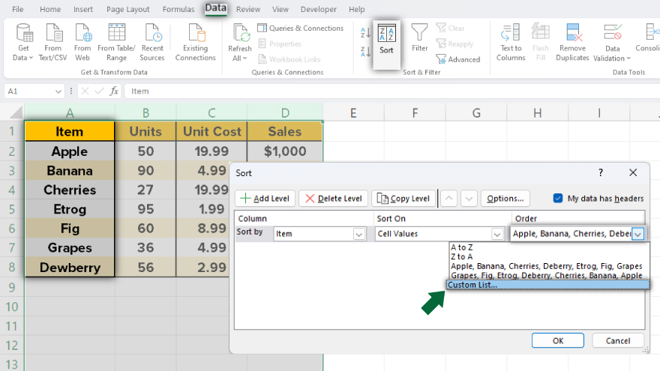Move sort level up arrow
The width and height of the screenshot is (660, 371).
tap(449, 199)
